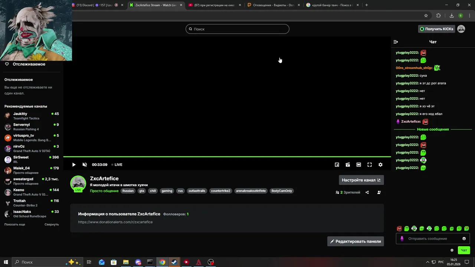Click the green stream progress bar
Screen dimensions: 475x267
pyautogui.click(x=227, y=157)
